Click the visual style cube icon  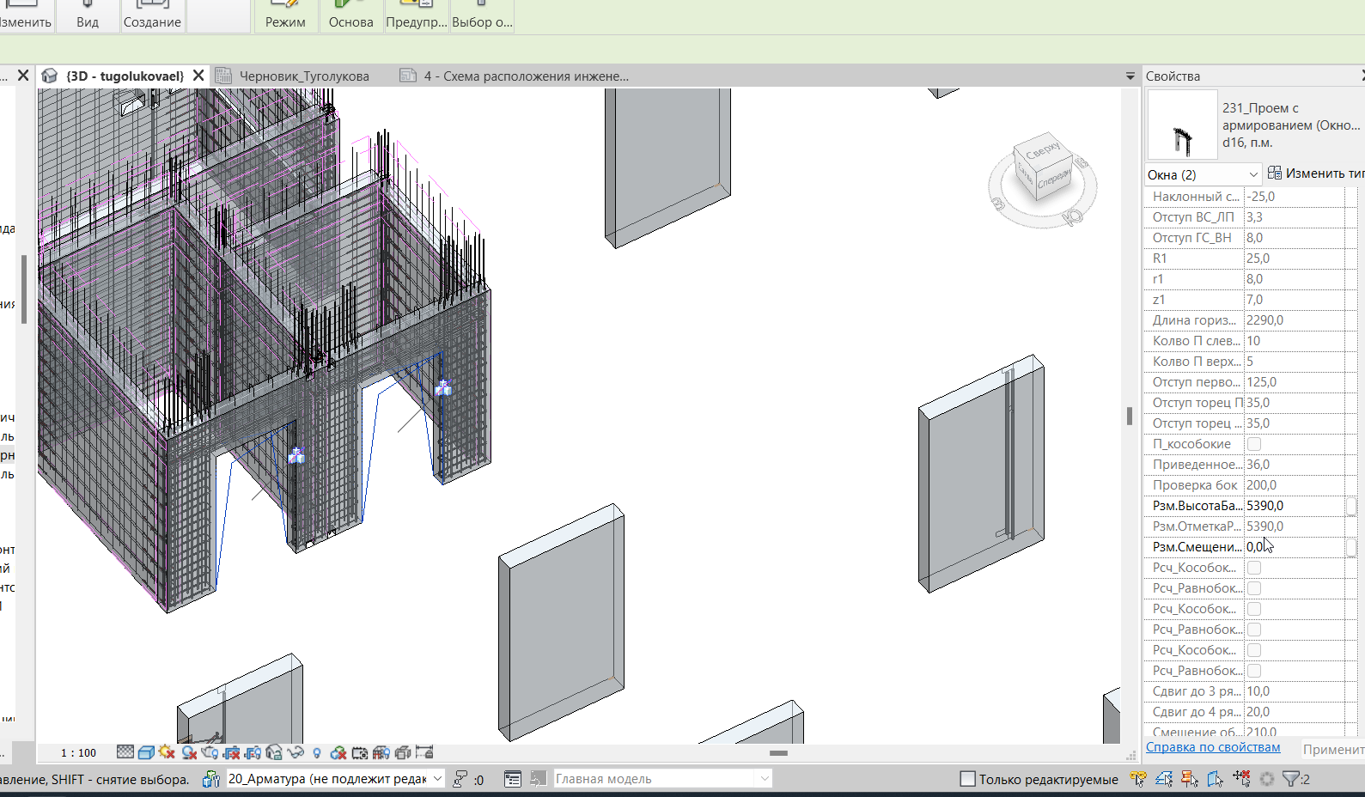(x=146, y=752)
